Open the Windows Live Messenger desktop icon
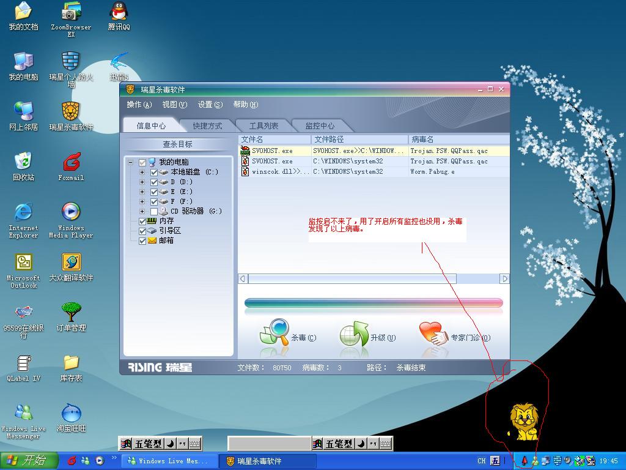Viewport: 626px width, 470px height. 24,422
